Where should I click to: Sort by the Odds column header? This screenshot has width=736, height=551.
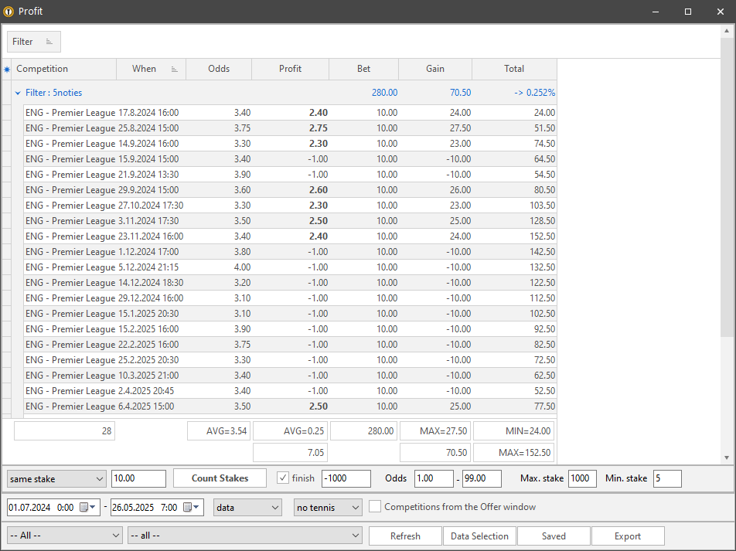[219, 69]
